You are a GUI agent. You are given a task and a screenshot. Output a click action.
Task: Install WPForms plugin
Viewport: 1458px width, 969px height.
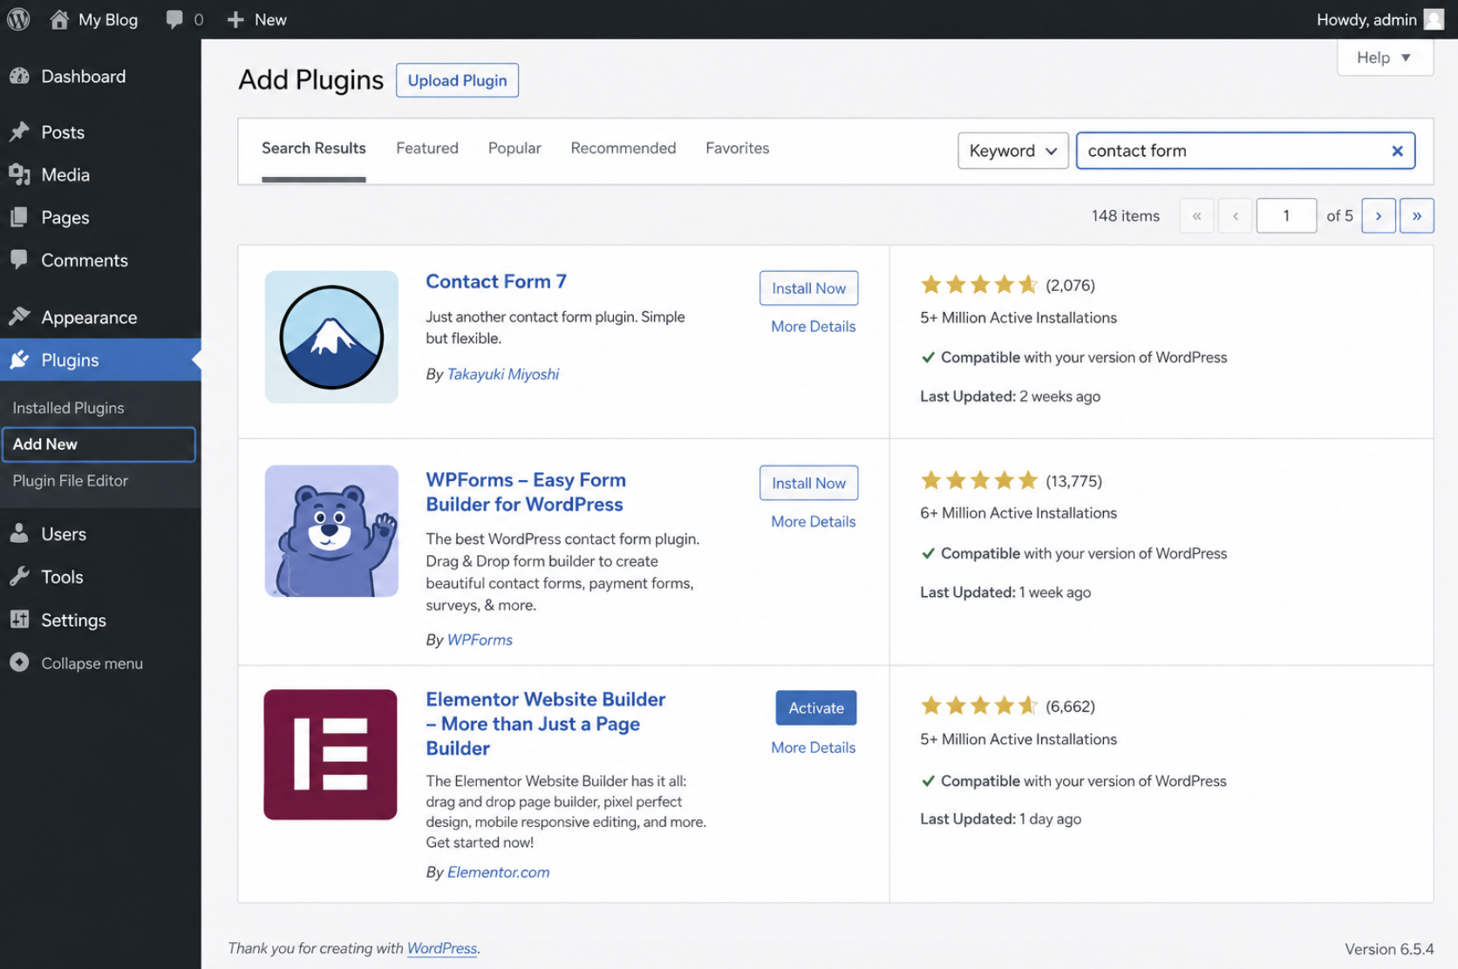[808, 484]
